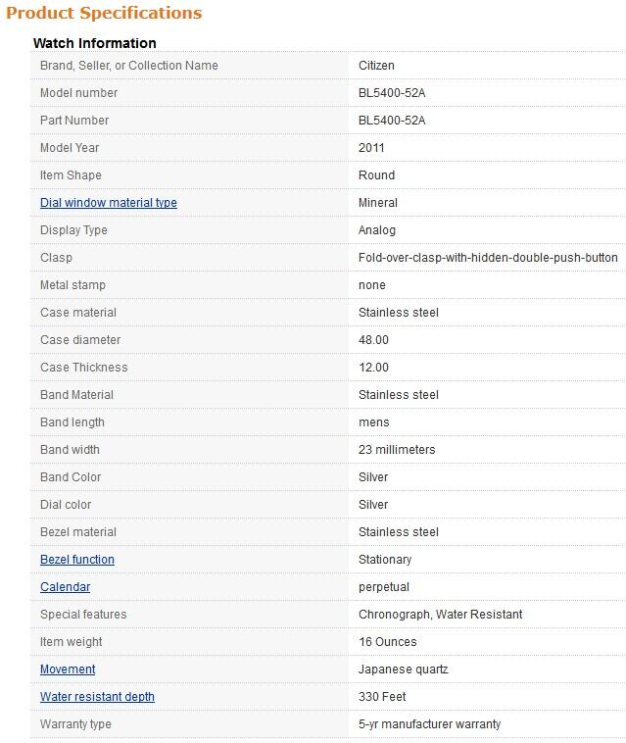Select the shape value Round

(376, 175)
